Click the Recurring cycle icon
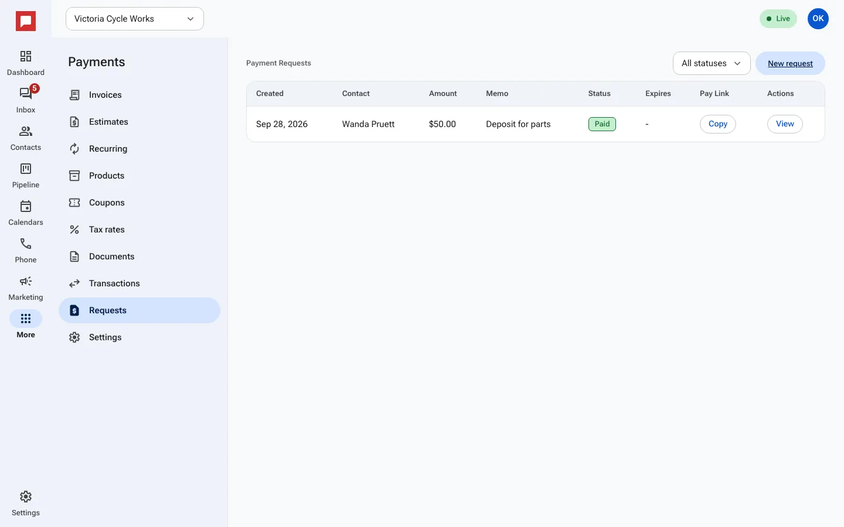Screen dimensions: 844x527 coord(74,149)
